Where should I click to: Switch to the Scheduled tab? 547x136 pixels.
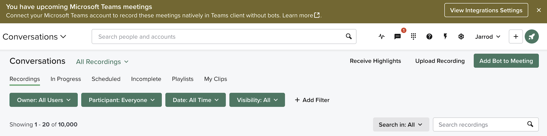point(106,79)
